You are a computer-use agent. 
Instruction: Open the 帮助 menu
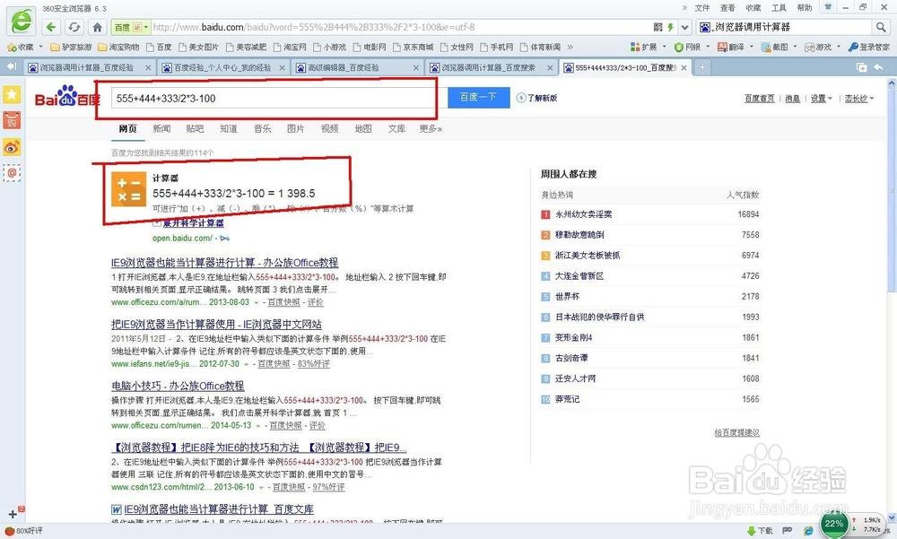(x=805, y=7)
